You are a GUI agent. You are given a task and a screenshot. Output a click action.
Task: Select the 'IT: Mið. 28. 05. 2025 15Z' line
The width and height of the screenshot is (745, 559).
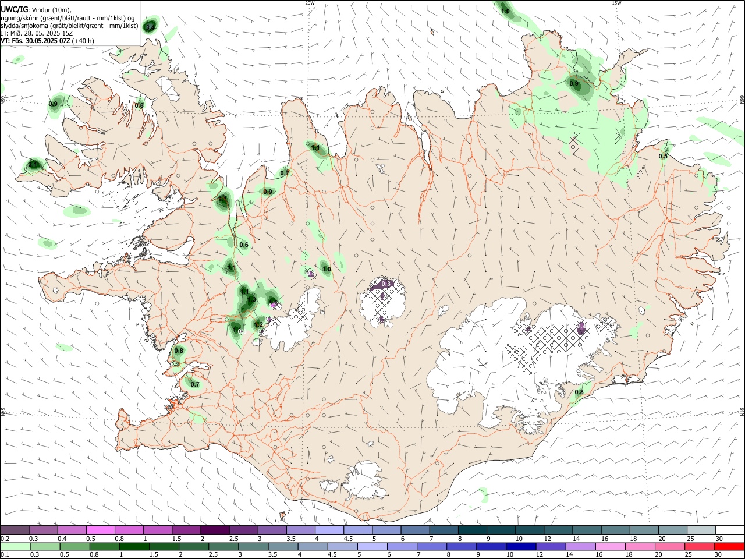tap(37, 33)
